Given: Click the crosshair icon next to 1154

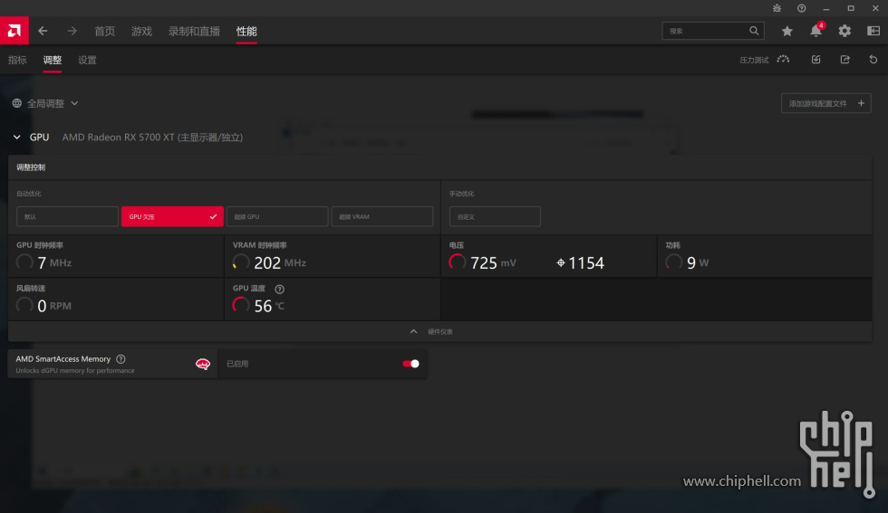Looking at the screenshot, I should 561,262.
